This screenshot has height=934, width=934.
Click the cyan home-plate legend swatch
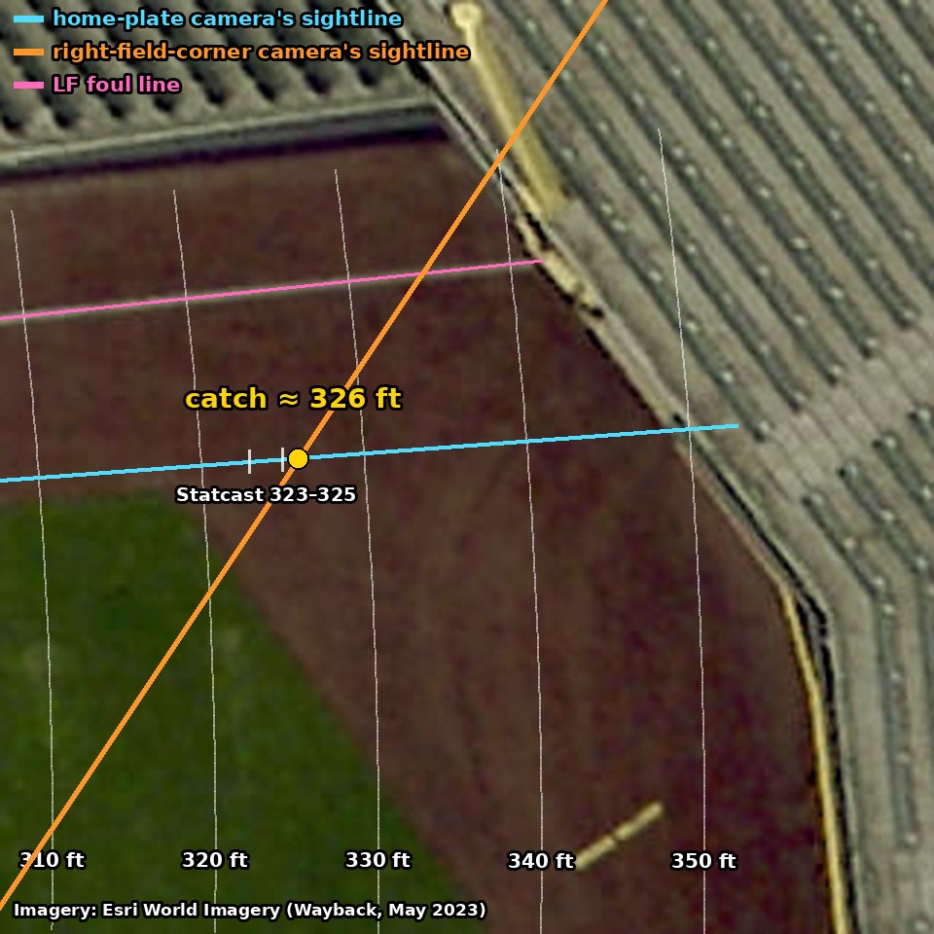click(x=28, y=19)
